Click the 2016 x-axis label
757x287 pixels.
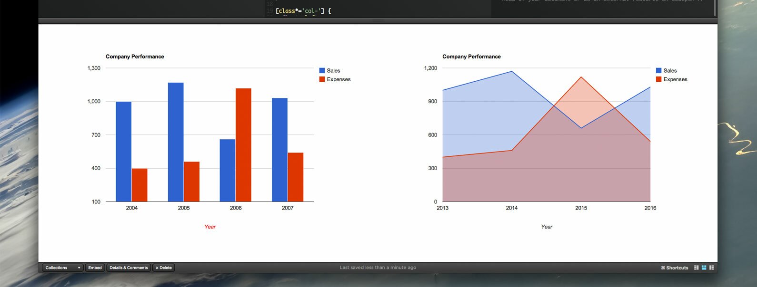650,208
